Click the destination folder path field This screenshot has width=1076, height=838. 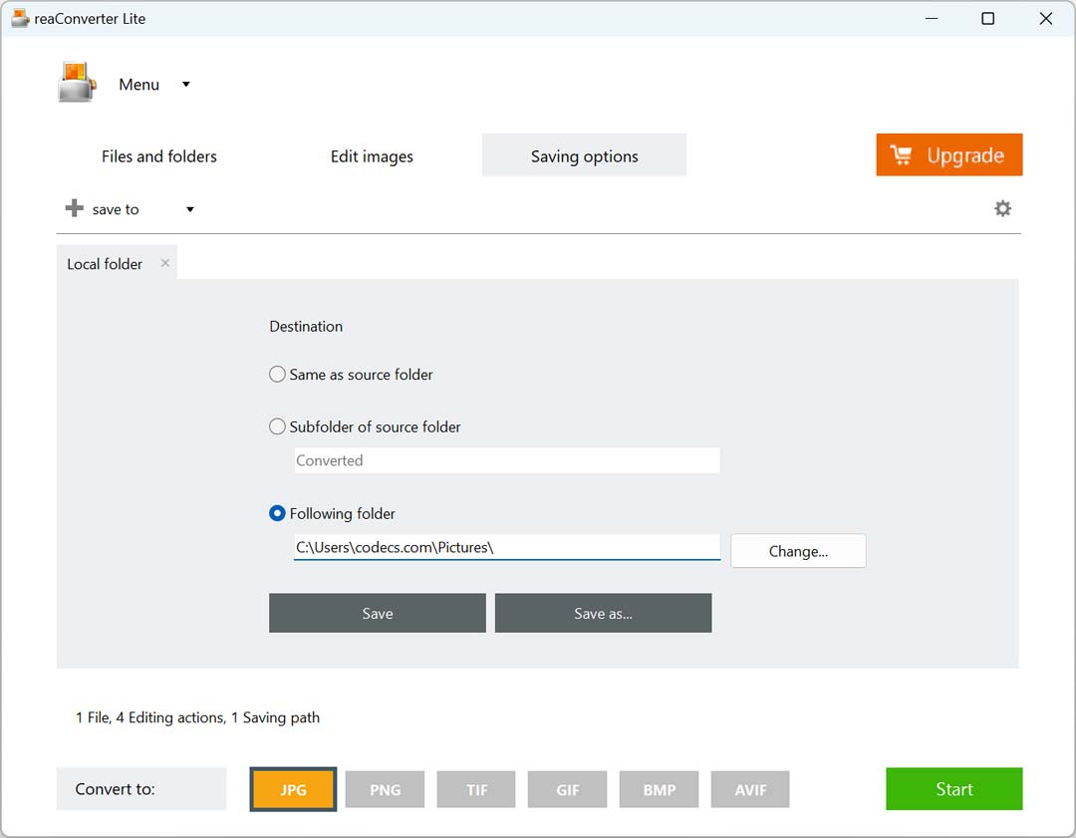click(x=507, y=547)
